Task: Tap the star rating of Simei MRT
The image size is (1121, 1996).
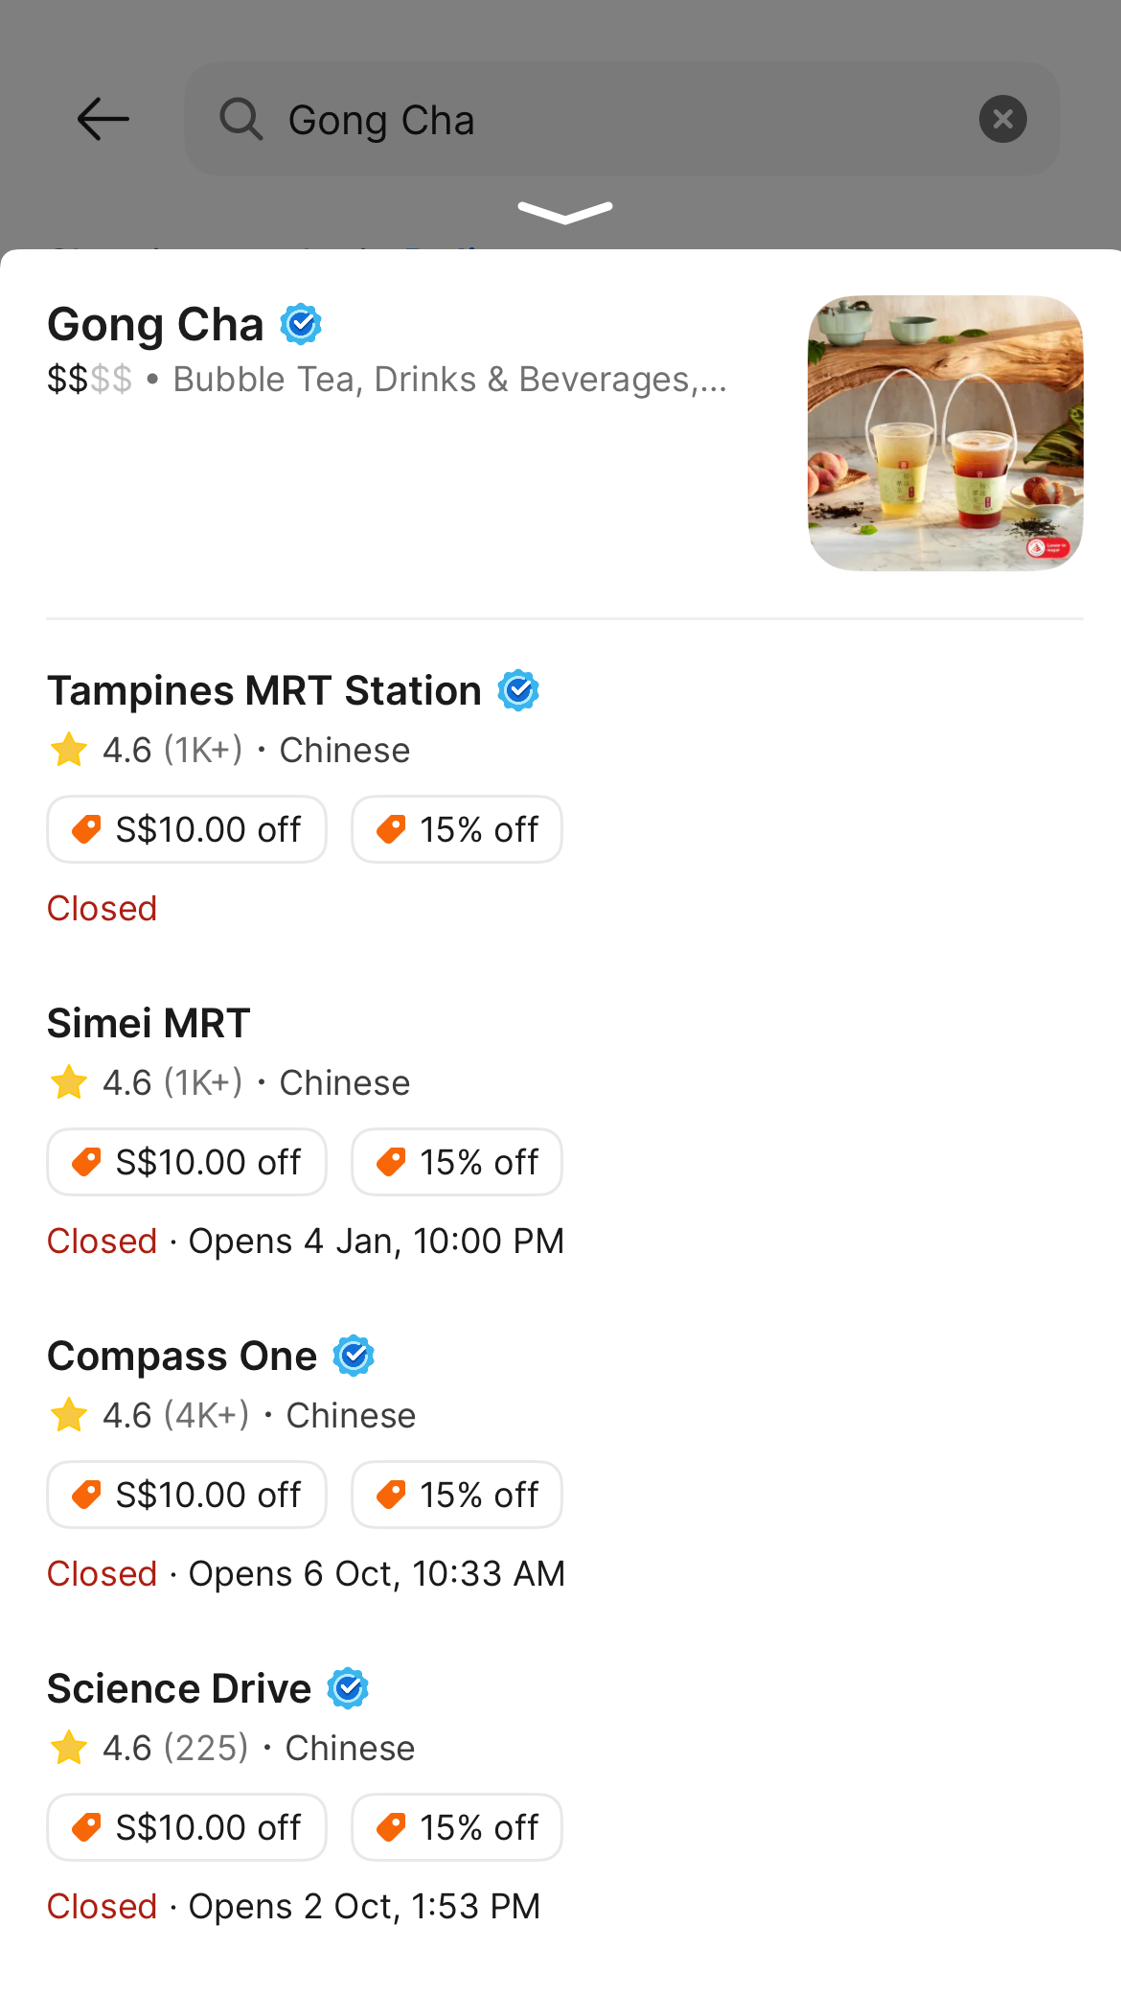Action: tap(69, 1082)
